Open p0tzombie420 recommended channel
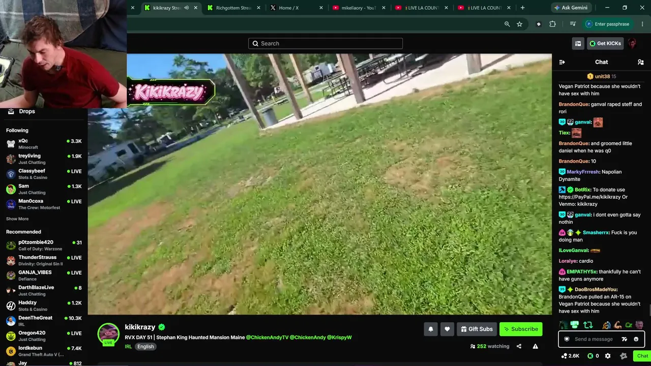 [x=44, y=246]
